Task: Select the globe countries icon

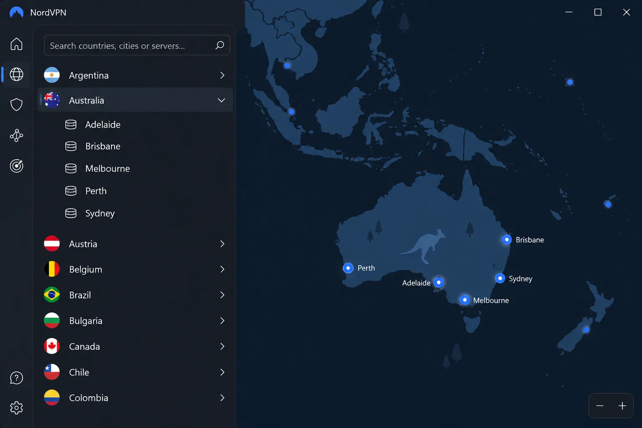Action: pyautogui.click(x=16, y=74)
